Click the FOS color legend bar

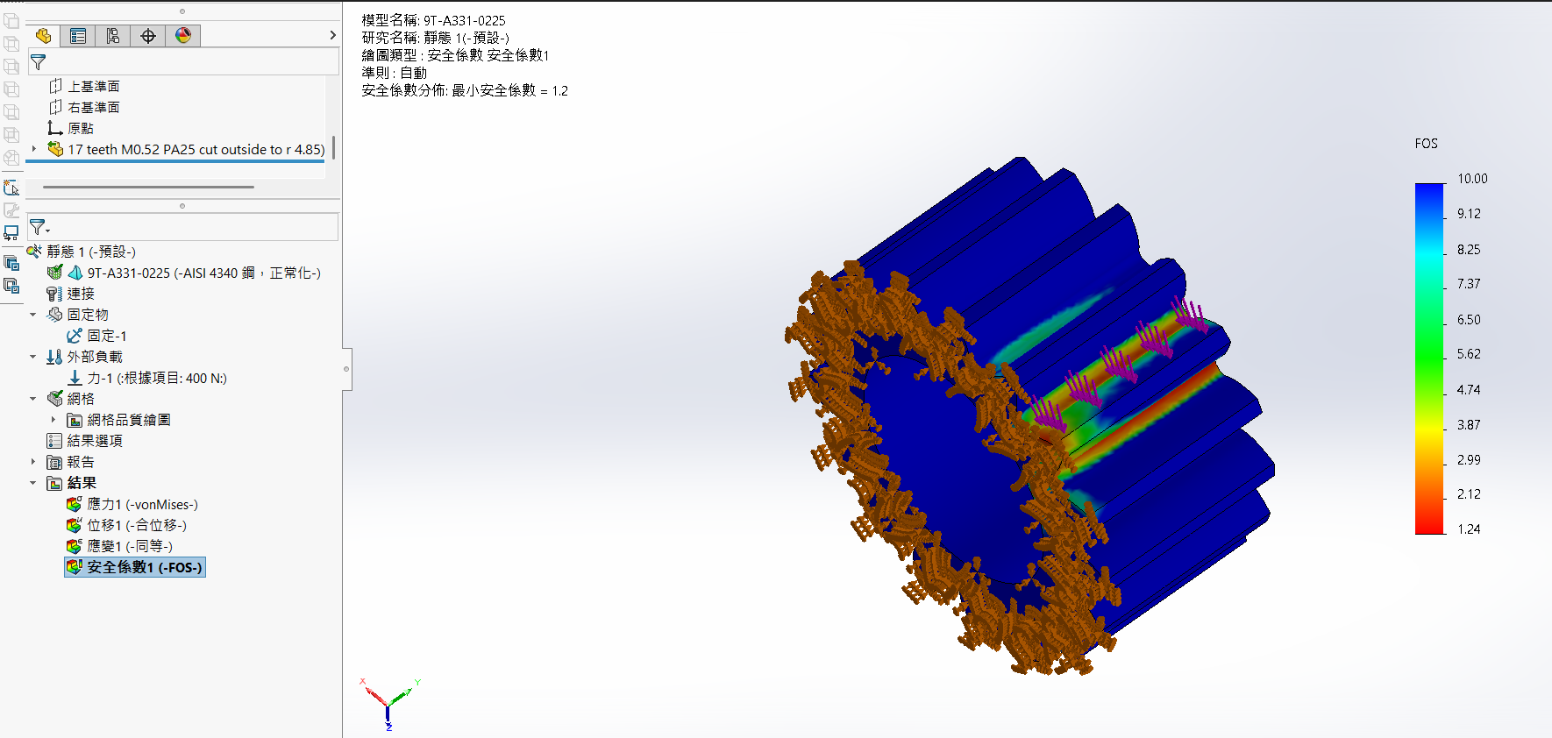coord(1429,358)
